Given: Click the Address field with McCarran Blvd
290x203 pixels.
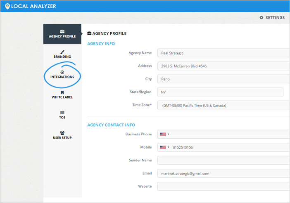Looking at the screenshot, I should [223, 66].
